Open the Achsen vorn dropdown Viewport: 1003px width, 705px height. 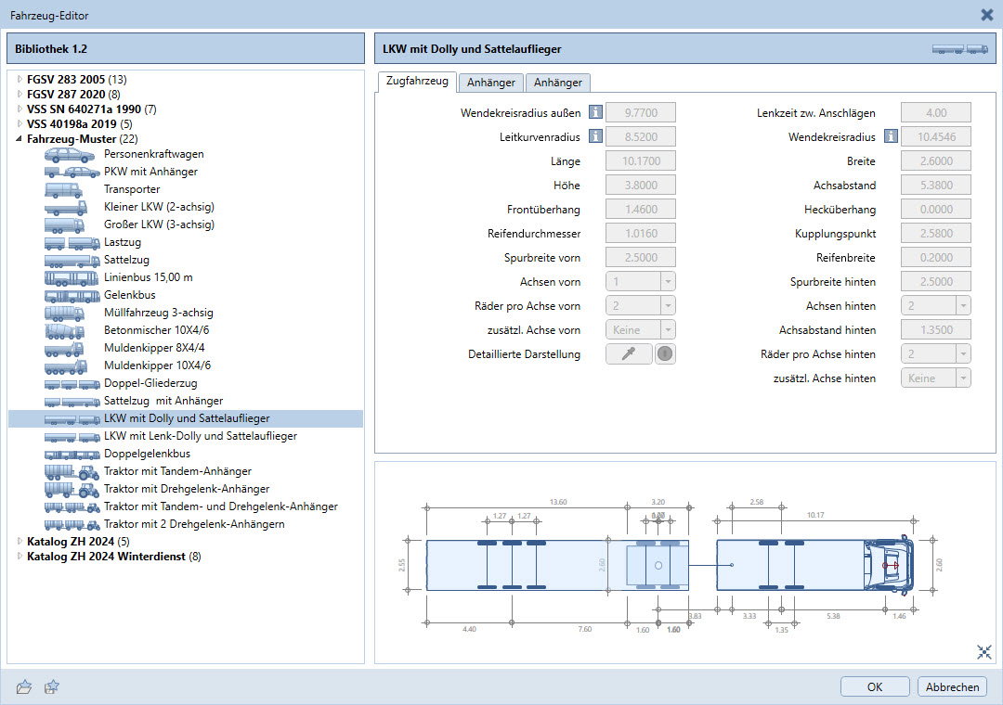click(x=641, y=282)
